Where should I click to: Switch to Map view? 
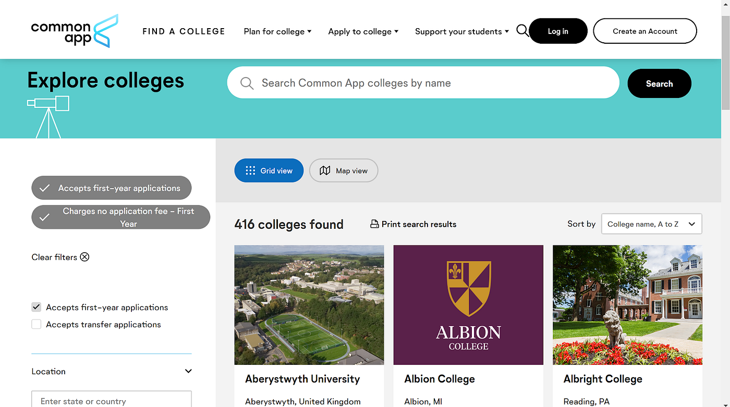point(344,170)
